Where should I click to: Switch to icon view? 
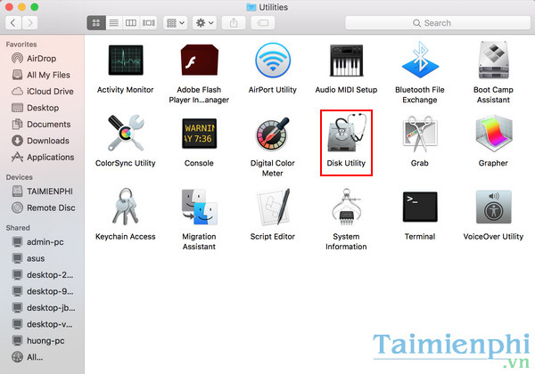(96, 23)
